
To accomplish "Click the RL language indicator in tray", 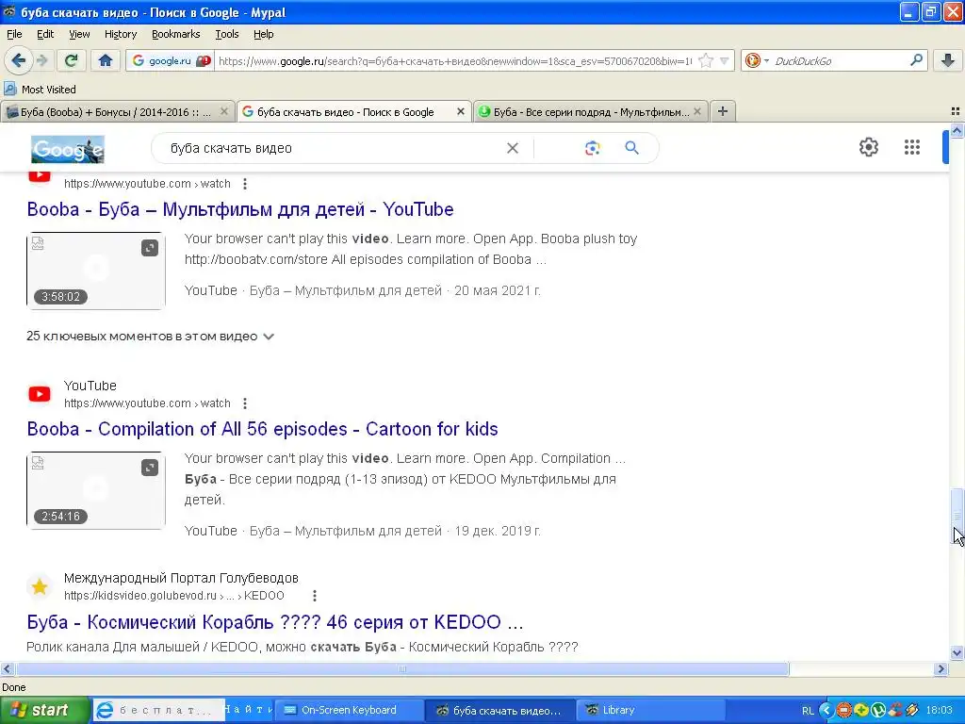I will 807,711.
